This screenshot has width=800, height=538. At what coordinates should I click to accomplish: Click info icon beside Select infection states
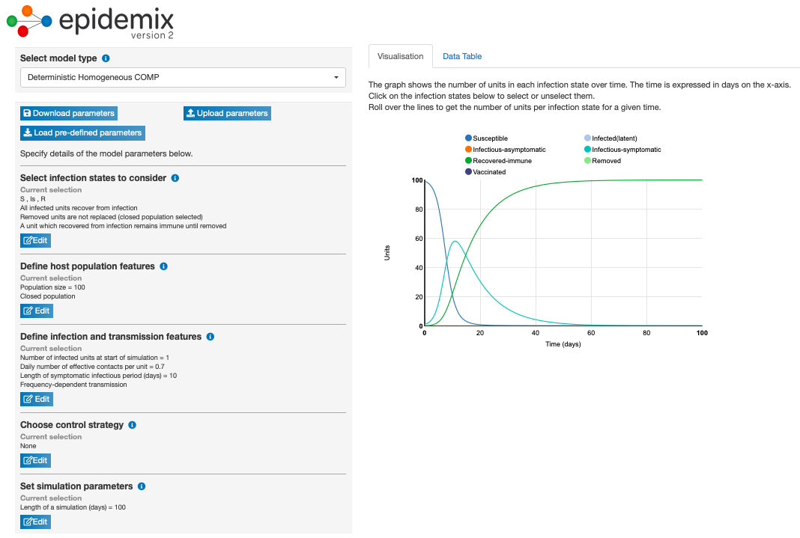pyautogui.click(x=175, y=178)
